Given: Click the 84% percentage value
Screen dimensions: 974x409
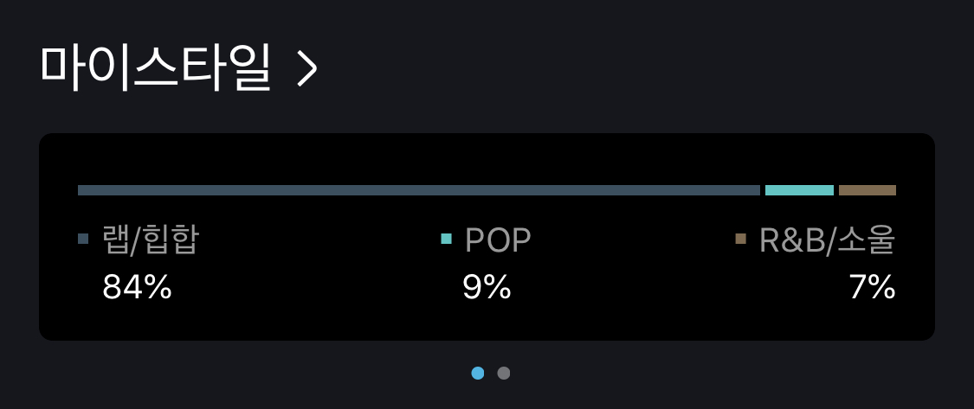Looking at the screenshot, I should click(138, 287).
